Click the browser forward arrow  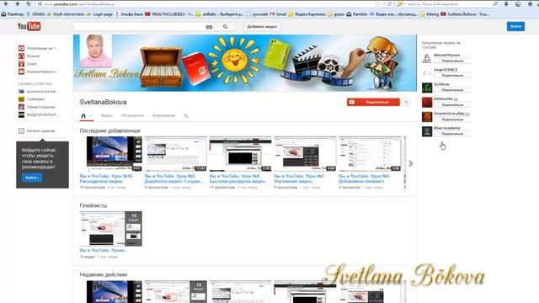[x=17, y=3]
